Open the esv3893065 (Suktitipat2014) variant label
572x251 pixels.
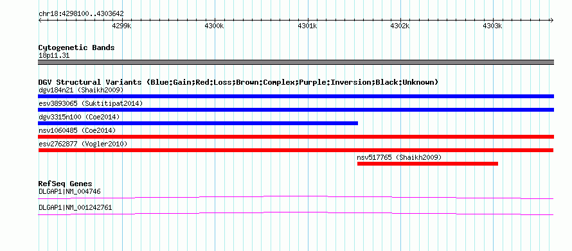click(x=91, y=103)
